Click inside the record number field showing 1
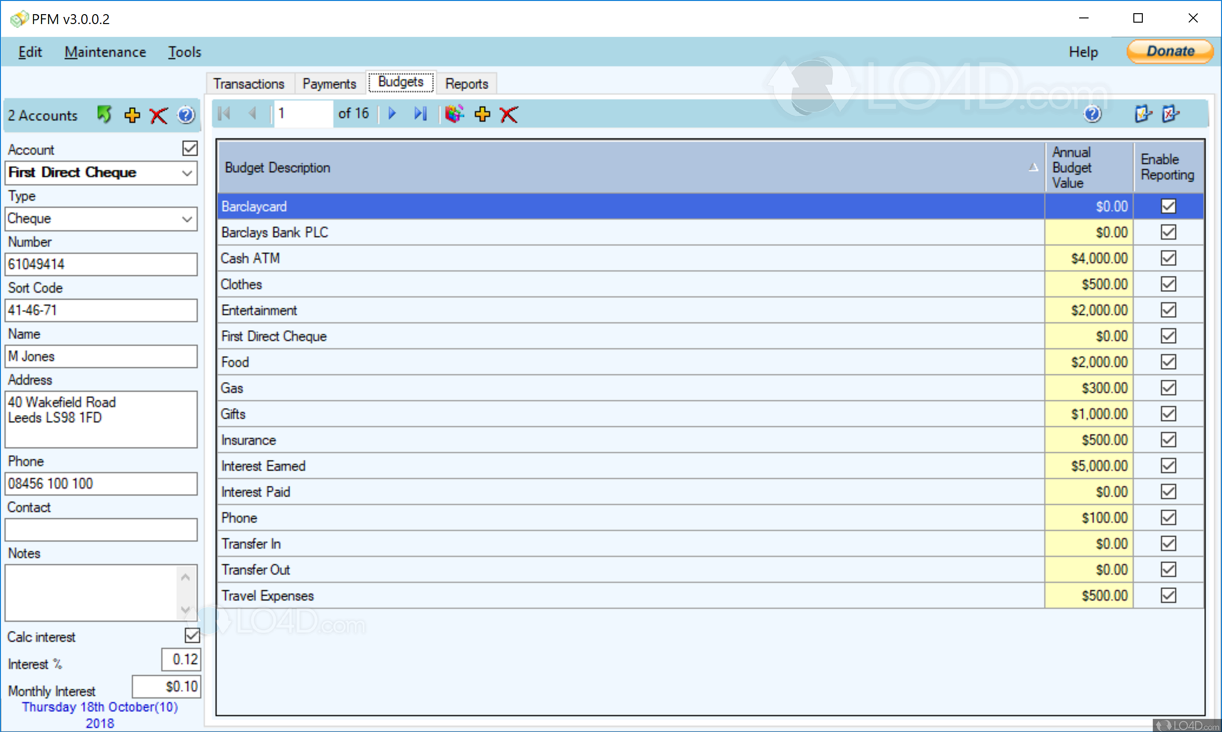 coord(302,113)
